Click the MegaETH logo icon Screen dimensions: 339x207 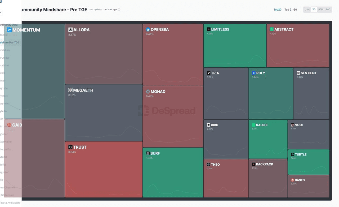[x=70, y=90]
